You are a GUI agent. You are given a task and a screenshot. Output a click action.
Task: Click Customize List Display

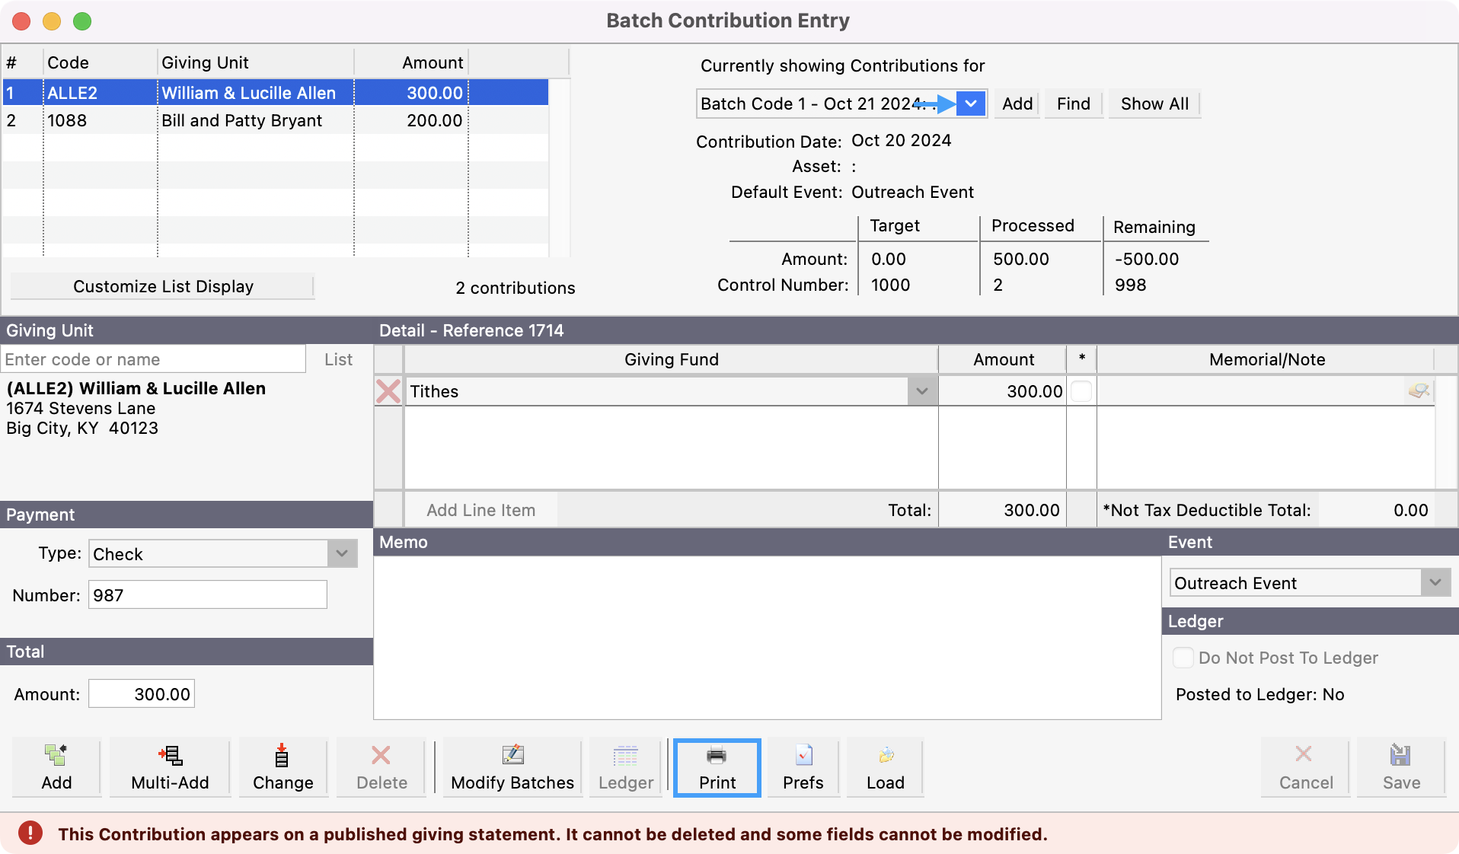[x=162, y=286]
